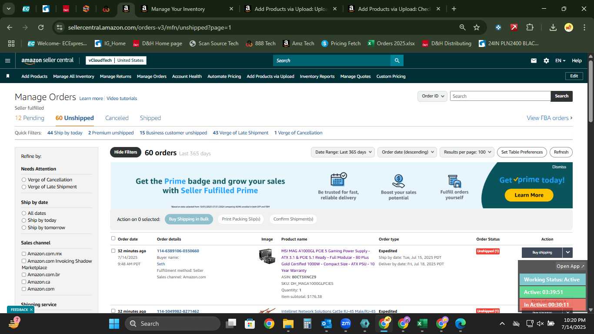This screenshot has width=594, height=334.
Task: Click Set Table Preferences button
Action: tap(522, 152)
